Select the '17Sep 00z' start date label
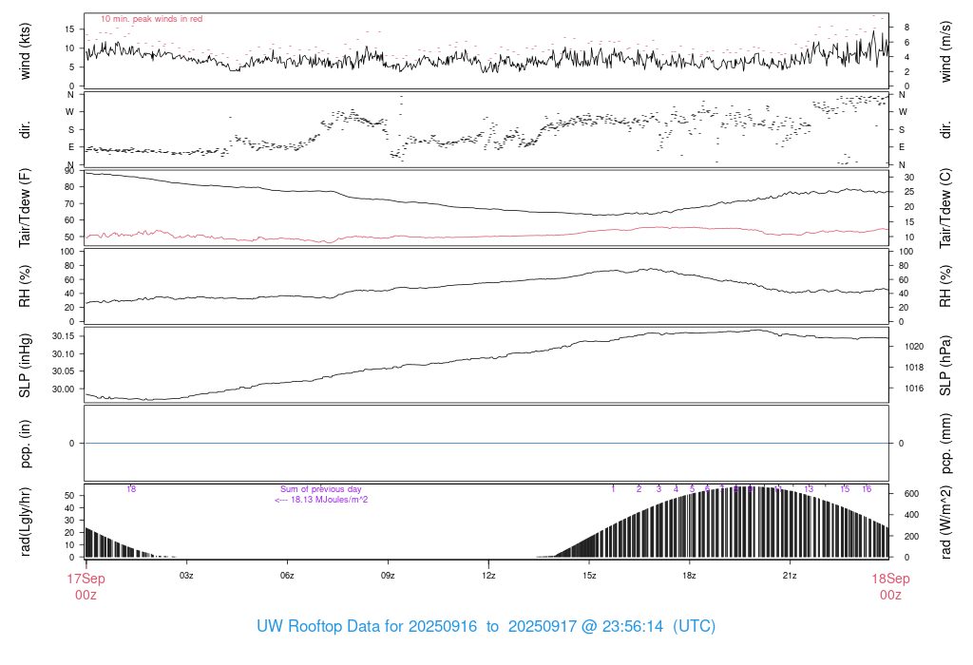The image size is (973, 665). [x=86, y=587]
